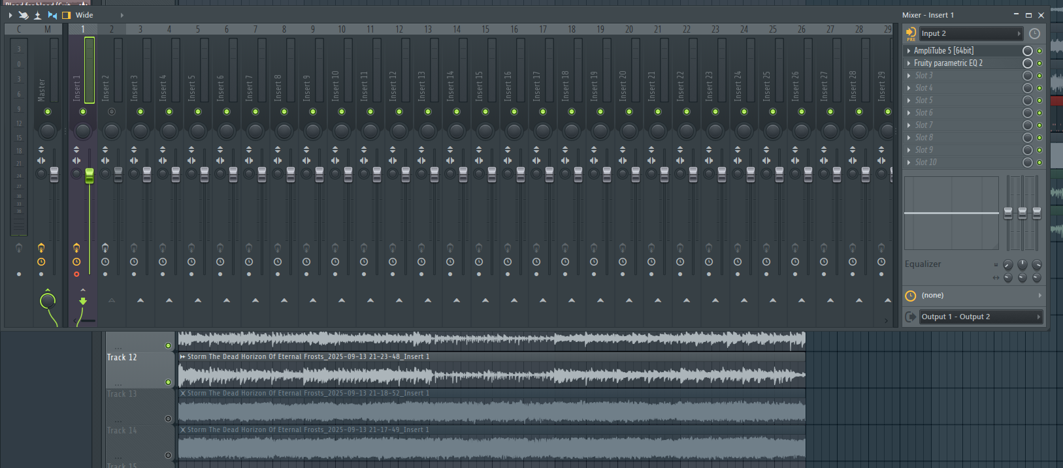The width and height of the screenshot is (1063, 468).
Task: Select track header number 24
Action: point(744,29)
